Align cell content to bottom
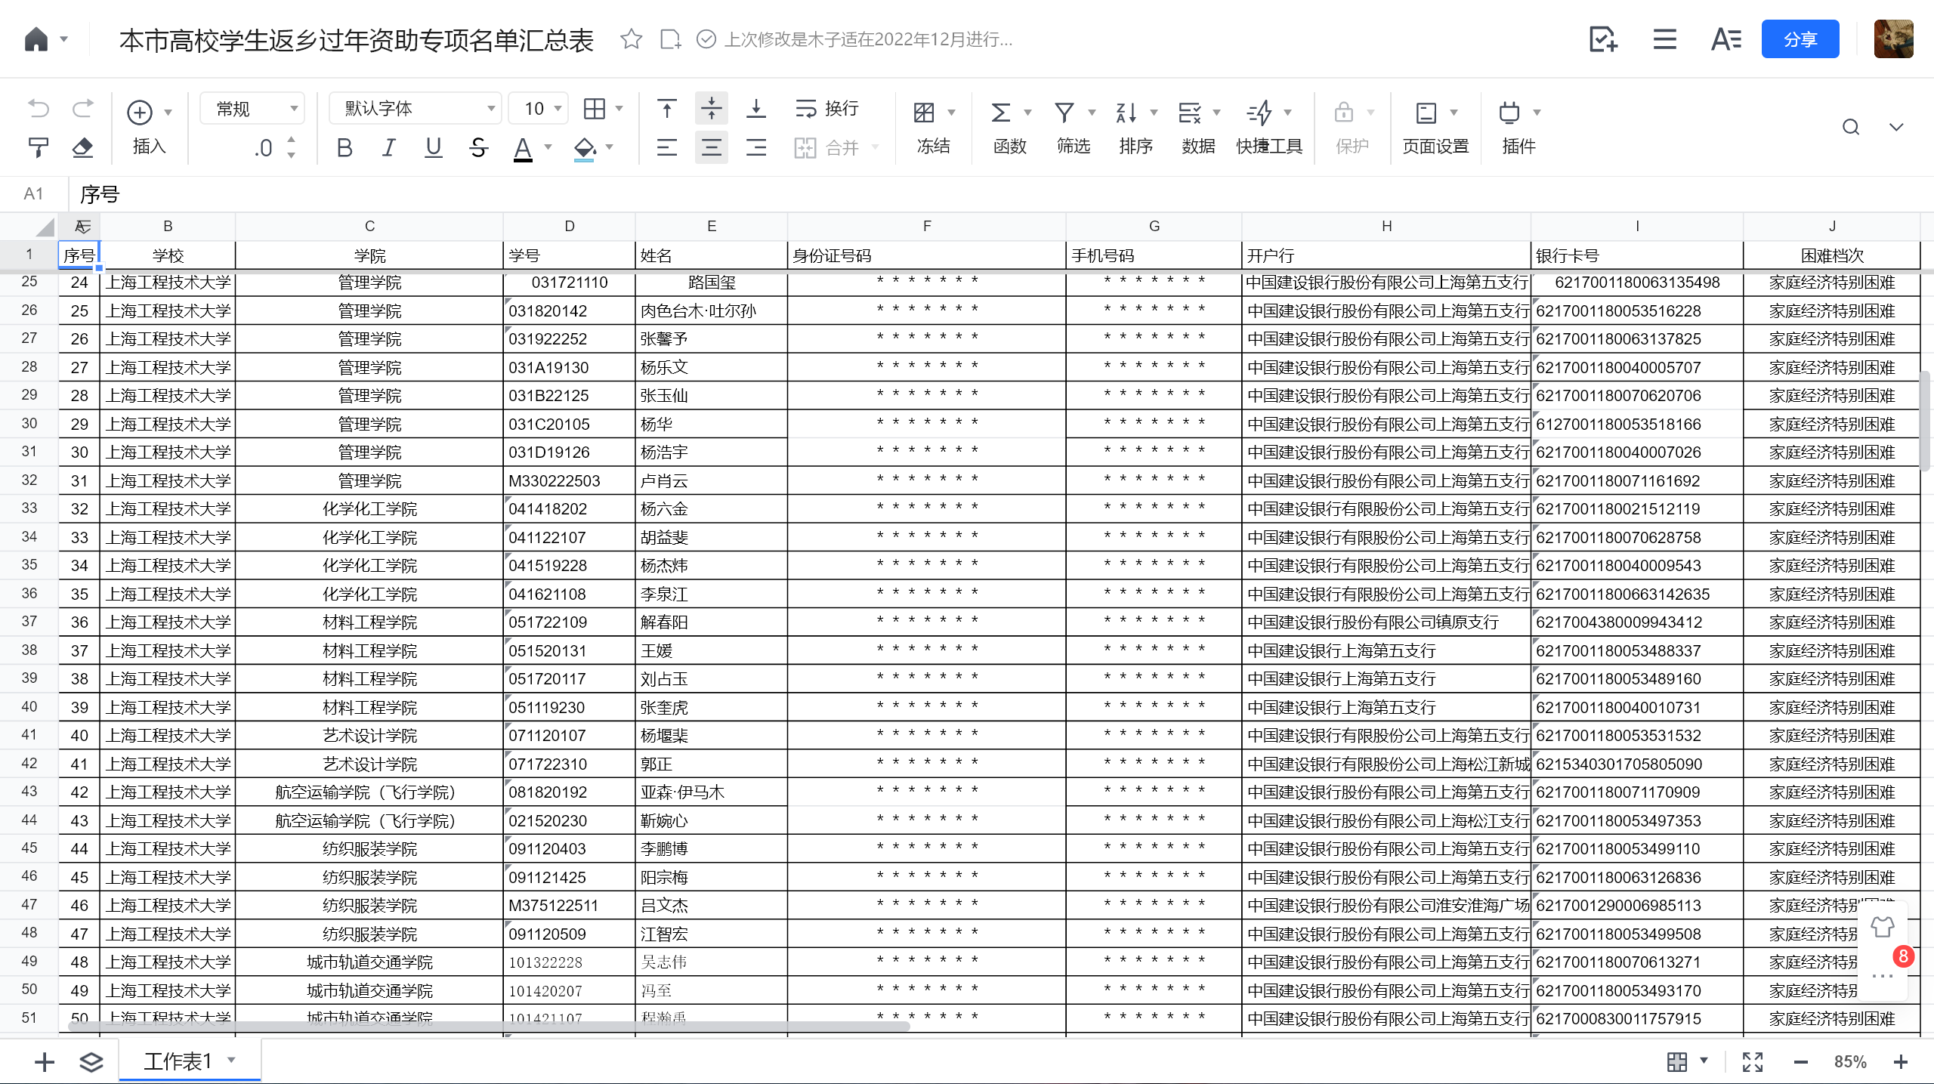The width and height of the screenshot is (1934, 1084). (755, 109)
